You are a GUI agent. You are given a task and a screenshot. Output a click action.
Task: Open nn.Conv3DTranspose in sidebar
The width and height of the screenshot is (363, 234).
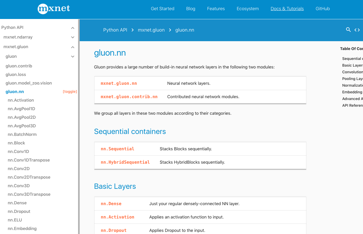click(29, 194)
